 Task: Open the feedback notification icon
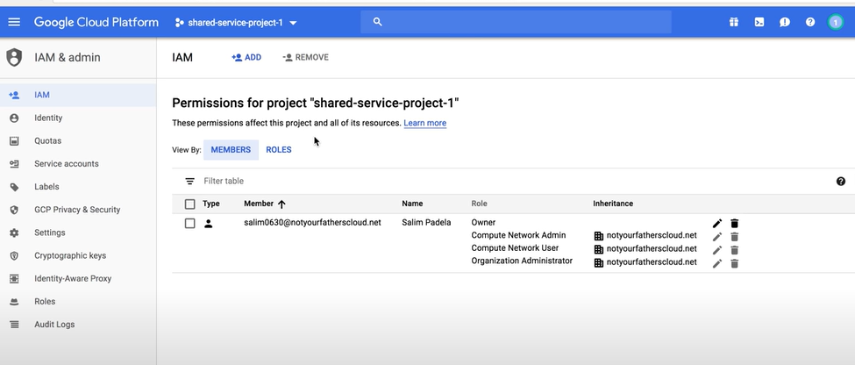(785, 22)
